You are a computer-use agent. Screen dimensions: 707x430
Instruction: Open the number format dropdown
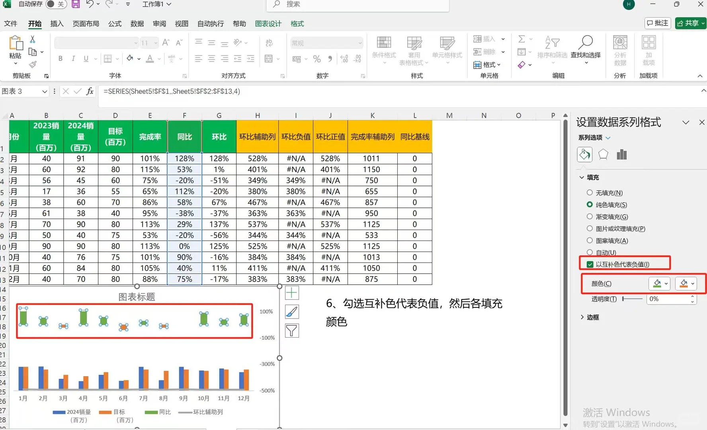click(x=360, y=43)
